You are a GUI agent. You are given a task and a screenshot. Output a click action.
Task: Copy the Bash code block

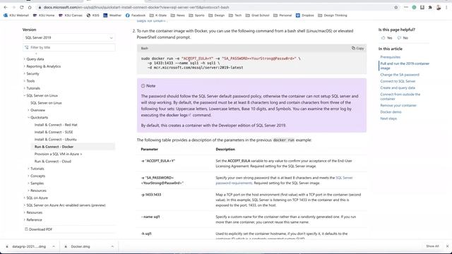pyautogui.click(x=357, y=48)
